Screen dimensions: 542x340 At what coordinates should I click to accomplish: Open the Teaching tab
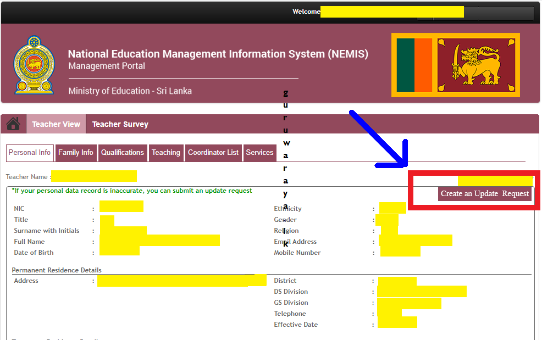(x=166, y=152)
